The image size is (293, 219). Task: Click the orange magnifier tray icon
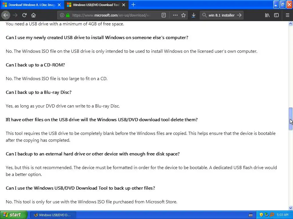tap(272, 215)
